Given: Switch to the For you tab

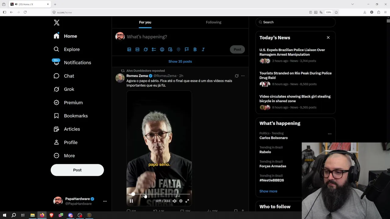Looking at the screenshot, I should [x=145, y=22].
